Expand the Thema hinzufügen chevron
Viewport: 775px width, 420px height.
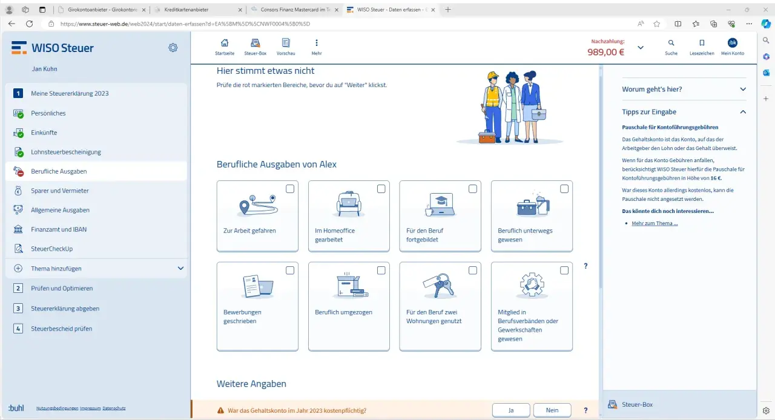180,268
